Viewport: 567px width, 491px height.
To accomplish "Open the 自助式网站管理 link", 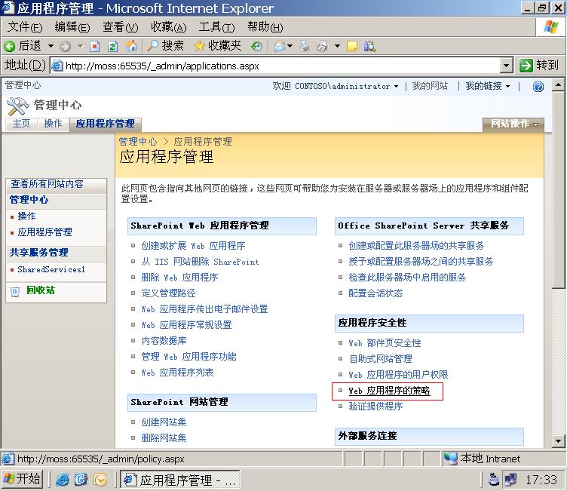I will (380, 358).
